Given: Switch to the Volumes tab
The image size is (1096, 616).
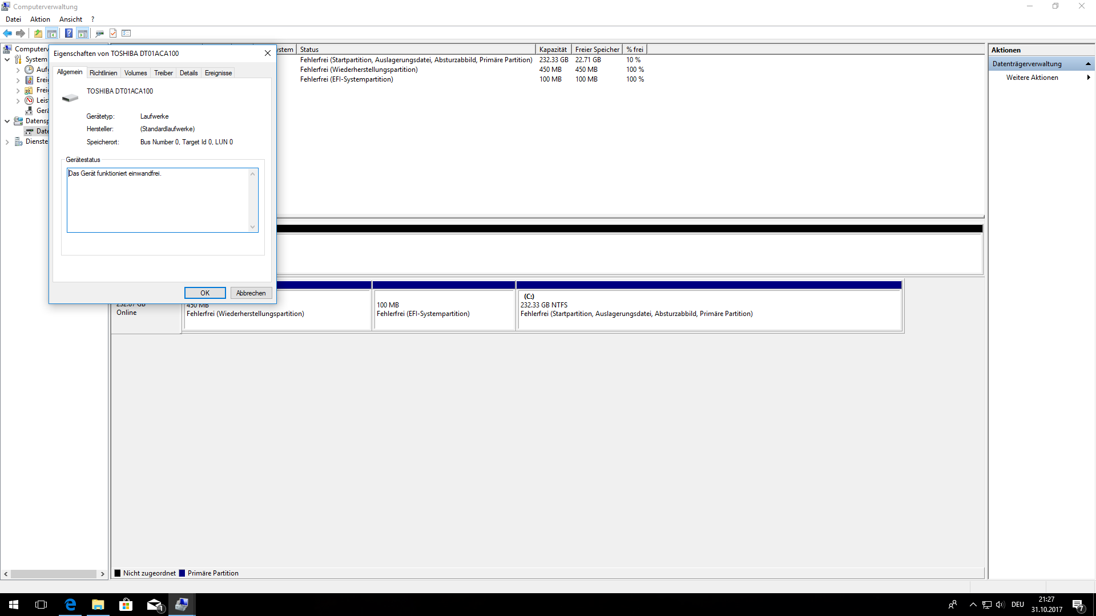Looking at the screenshot, I should [x=135, y=73].
